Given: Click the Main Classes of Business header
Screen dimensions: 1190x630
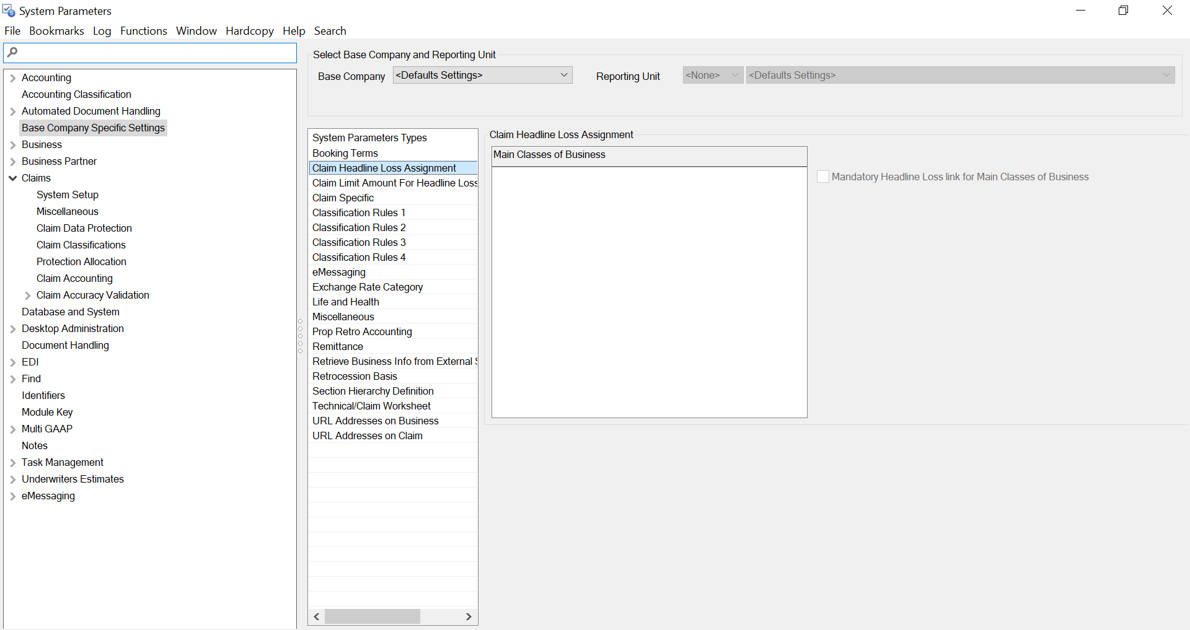Looking at the screenshot, I should (649, 155).
